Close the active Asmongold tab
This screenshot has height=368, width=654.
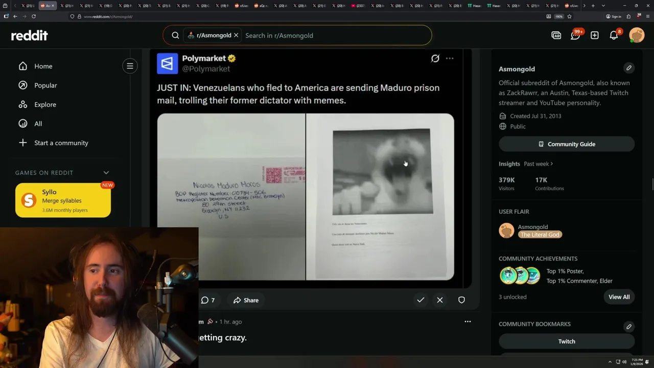click(x=52, y=6)
